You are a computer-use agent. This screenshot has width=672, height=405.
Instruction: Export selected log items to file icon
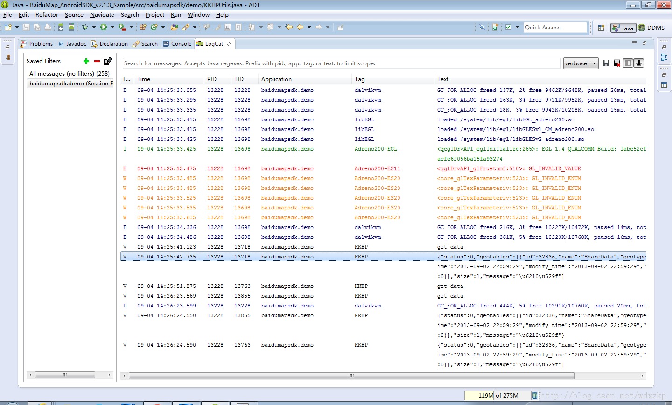pyautogui.click(x=606, y=63)
